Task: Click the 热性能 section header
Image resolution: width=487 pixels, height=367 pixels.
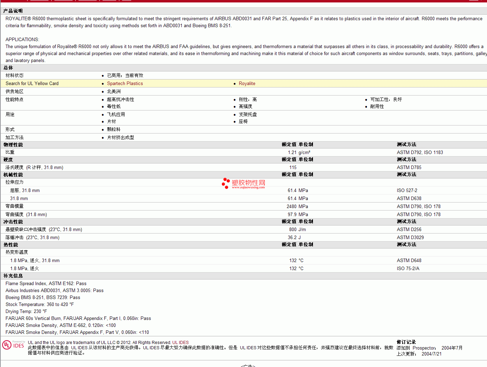Action: (x=11, y=245)
